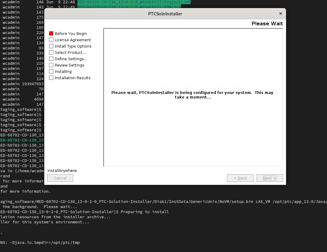Click the 'Please Wait' heading

pyautogui.click(x=267, y=23)
